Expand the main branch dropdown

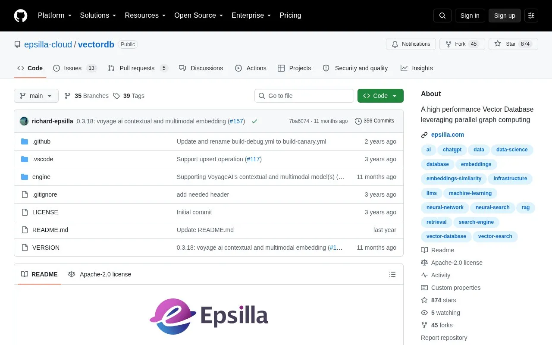tap(36, 96)
